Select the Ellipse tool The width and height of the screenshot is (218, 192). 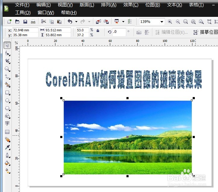7,100
